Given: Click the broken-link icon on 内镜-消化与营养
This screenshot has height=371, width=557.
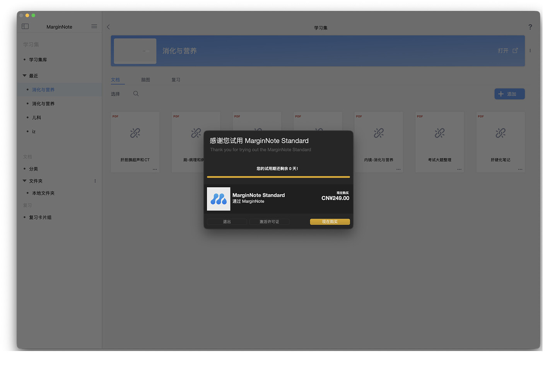Looking at the screenshot, I should [379, 133].
